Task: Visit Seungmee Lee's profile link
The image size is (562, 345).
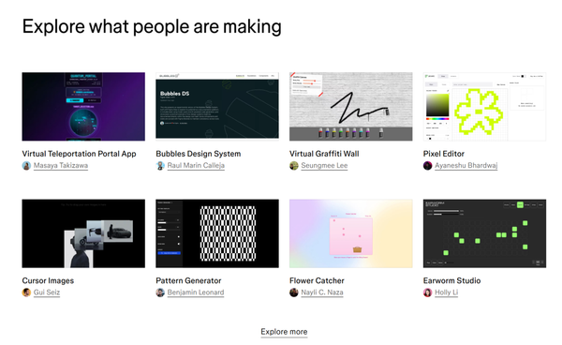Action: pyautogui.click(x=324, y=166)
